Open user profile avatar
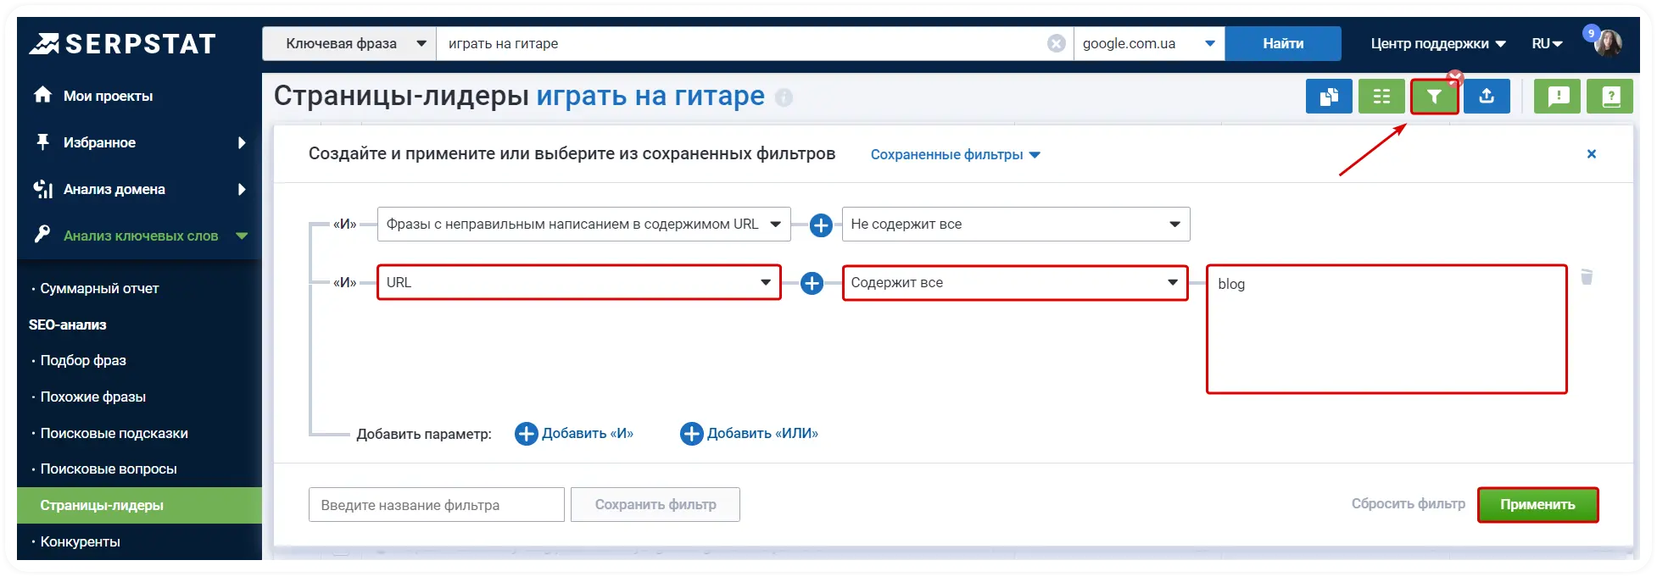1657x577 pixels. tap(1608, 43)
